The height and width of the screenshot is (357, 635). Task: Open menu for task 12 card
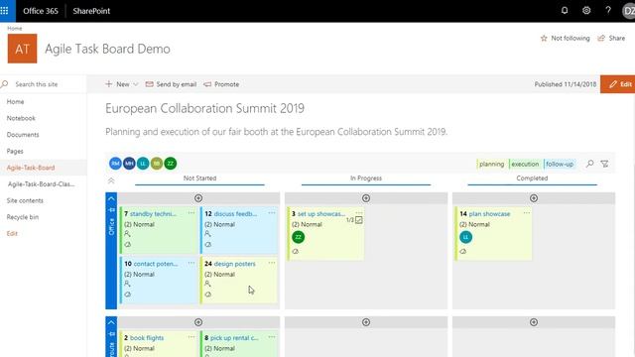pyautogui.click(x=272, y=213)
